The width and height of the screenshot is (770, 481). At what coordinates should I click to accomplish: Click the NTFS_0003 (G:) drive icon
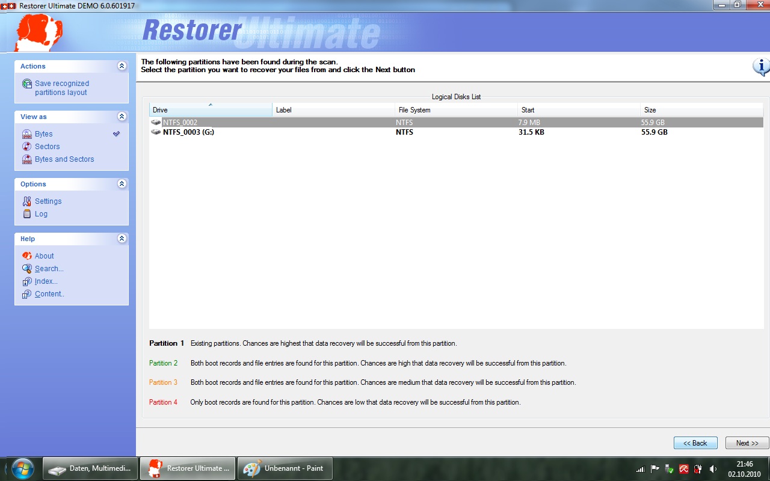[156, 132]
